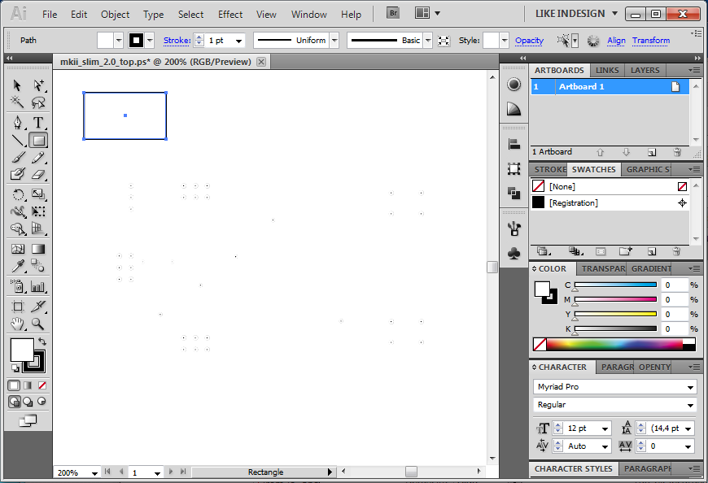The width and height of the screenshot is (708, 483).
Task: Select the Line Segment tool
Action: click(17, 140)
